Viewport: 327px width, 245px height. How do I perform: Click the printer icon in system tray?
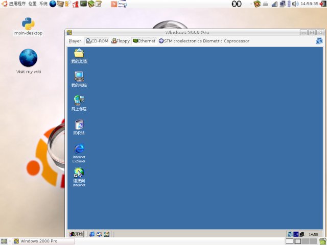[265, 4]
